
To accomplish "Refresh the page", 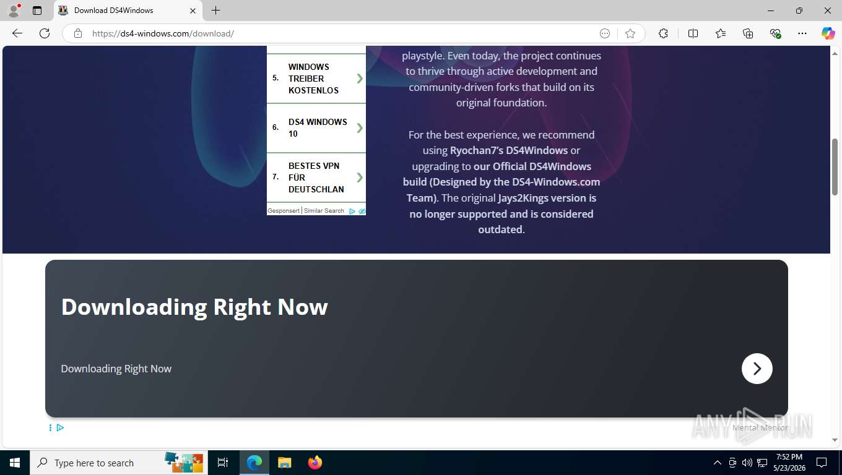I will 45,33.
